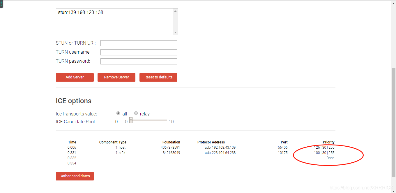The image size is (396, 193).
Task: Select the 'all' IceTransports radio button
Action: 118,113
